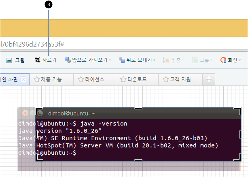Click the HotSpot(TM) Server VM line
This screenshot has height=177, width=248.
click(118, 145)
